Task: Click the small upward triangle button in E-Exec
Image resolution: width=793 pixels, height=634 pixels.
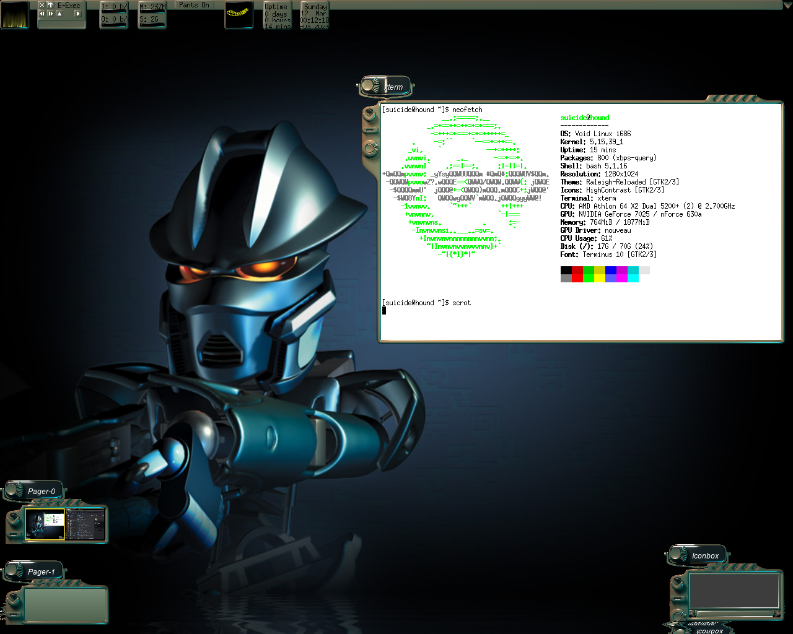Action: tap(59, 13)
